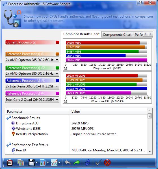
Task: Click the options gauge icon in bottom toolbar
Action: [10, 162]
